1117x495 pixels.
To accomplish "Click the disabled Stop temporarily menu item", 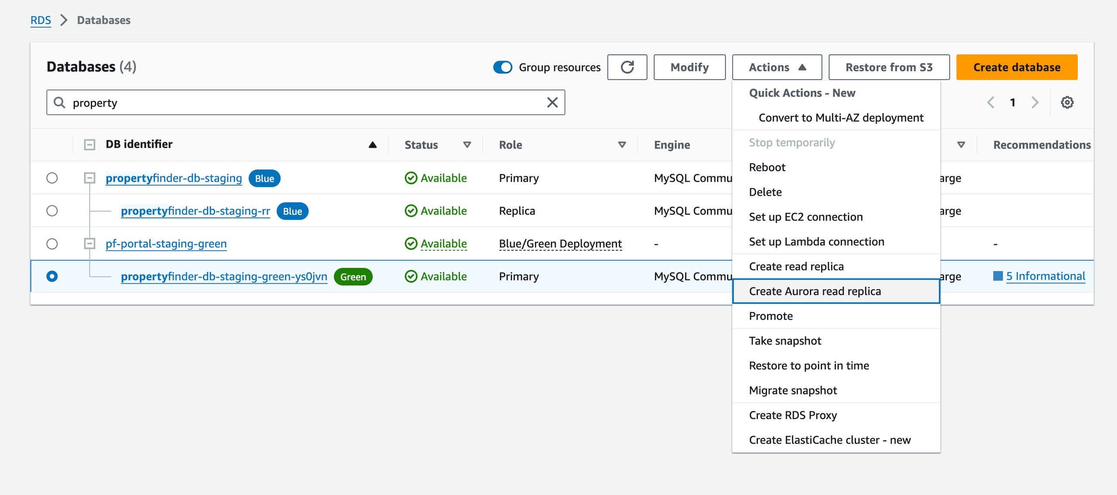I will pos(836,142).
